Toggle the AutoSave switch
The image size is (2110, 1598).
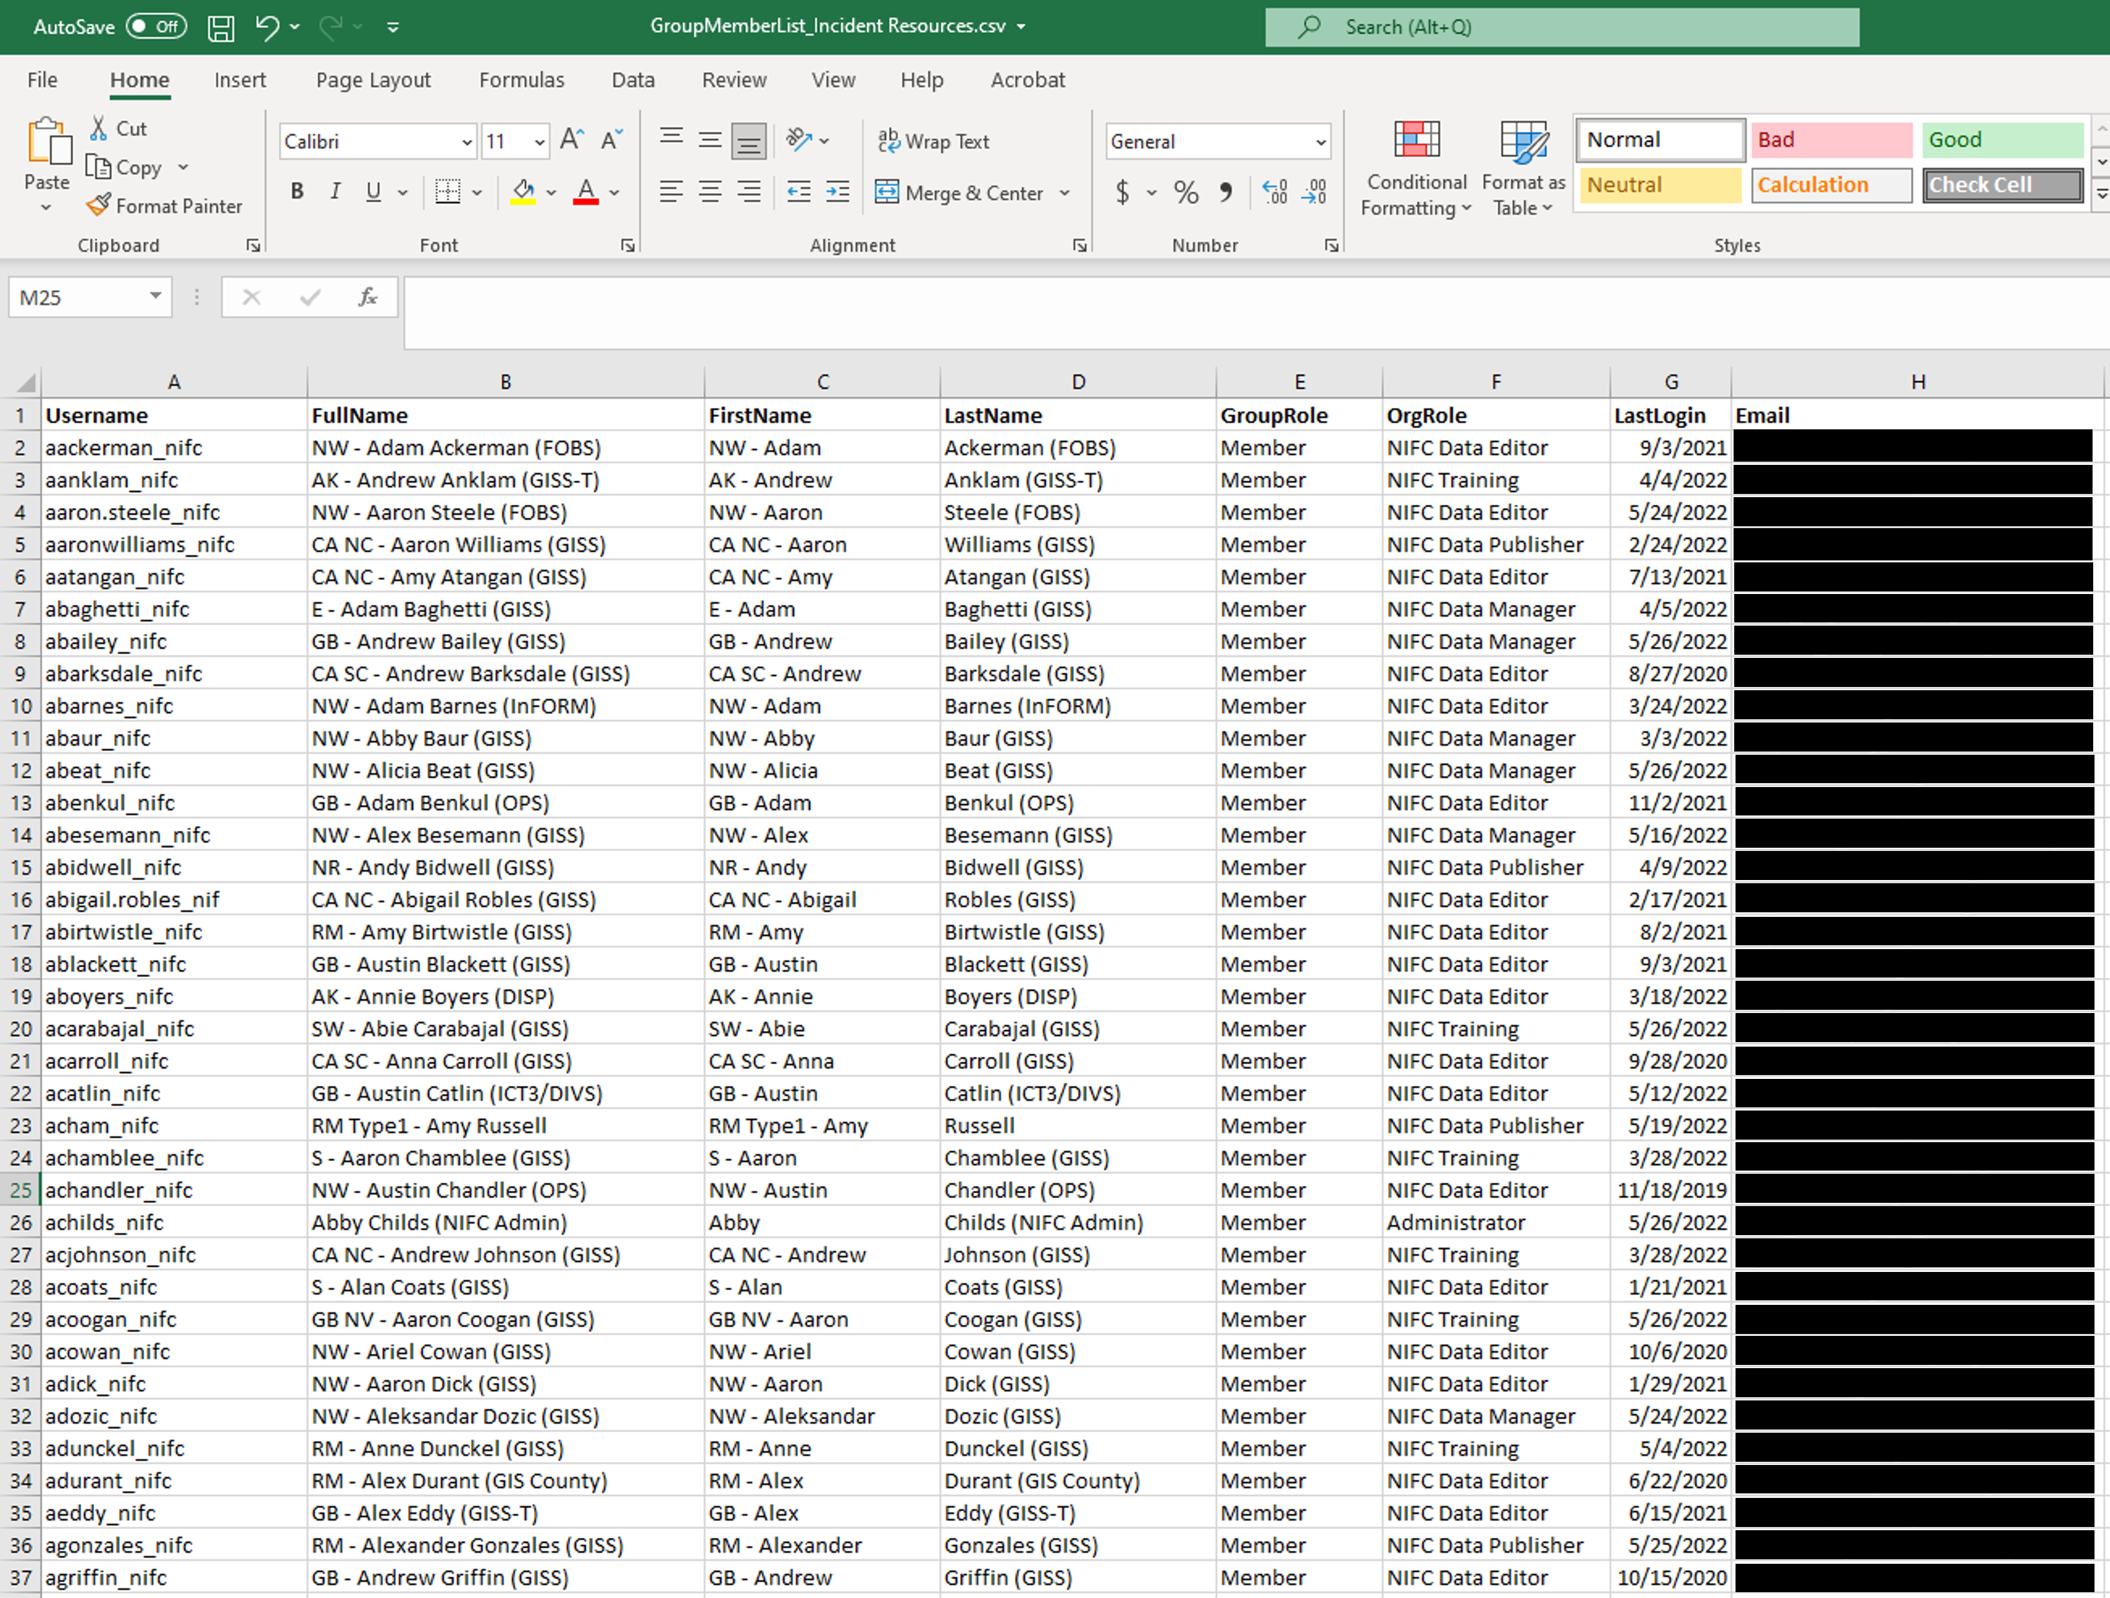coord(156,26)
